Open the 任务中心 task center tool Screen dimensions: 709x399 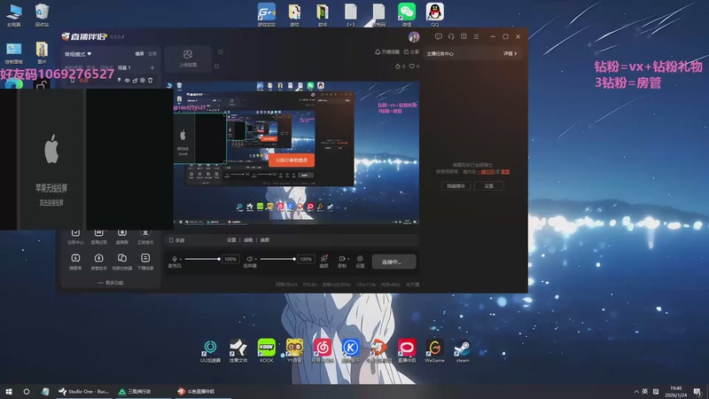click(x=75, y=236)
